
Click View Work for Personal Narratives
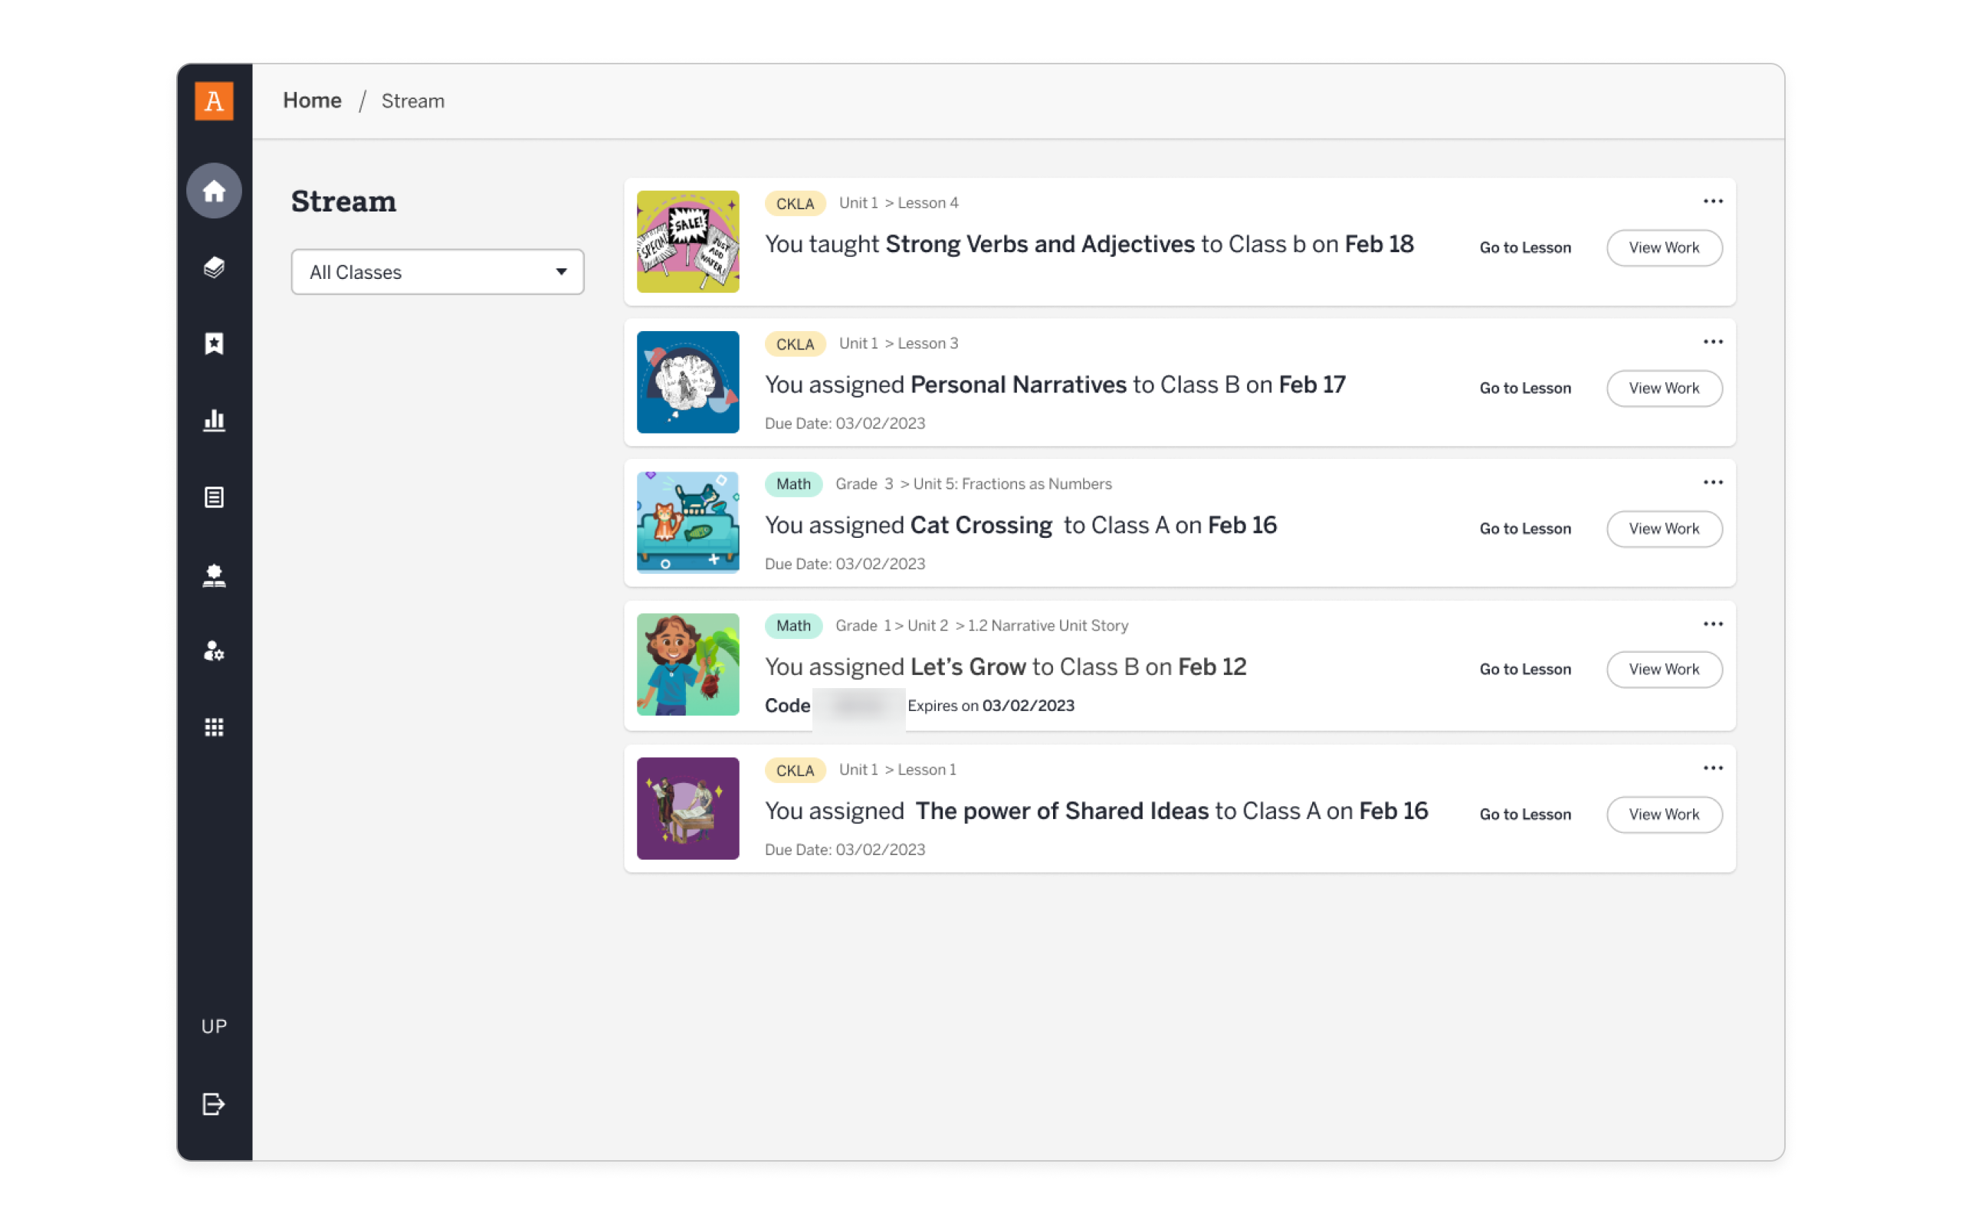point(1664,388)
